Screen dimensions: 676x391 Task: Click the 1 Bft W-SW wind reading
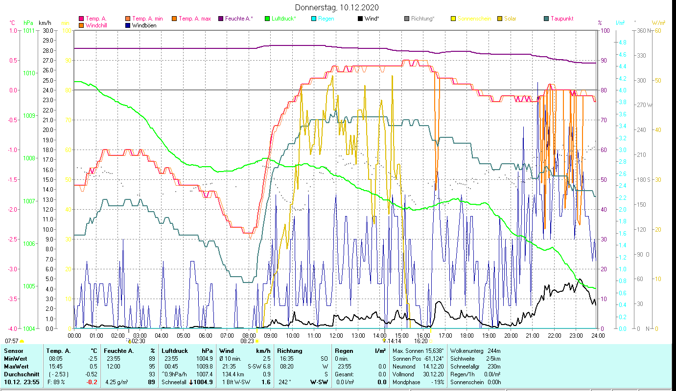(x=236, y=382)
